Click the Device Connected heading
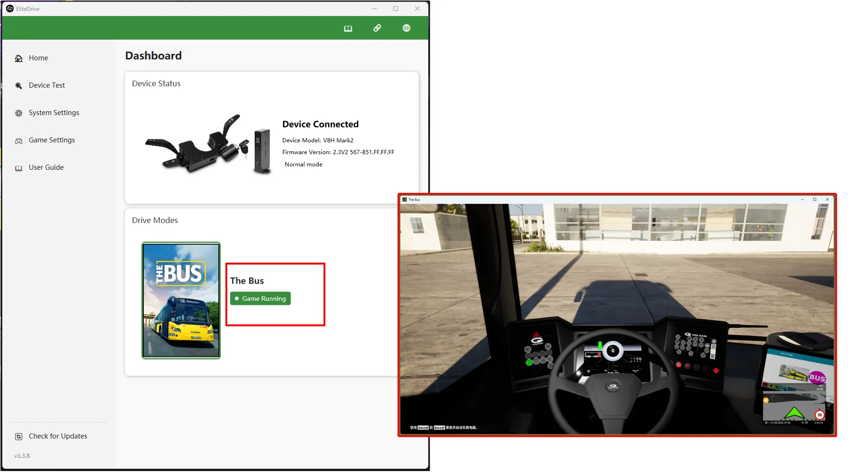Screen dimensions: 854x472 [x=320, y=124]
